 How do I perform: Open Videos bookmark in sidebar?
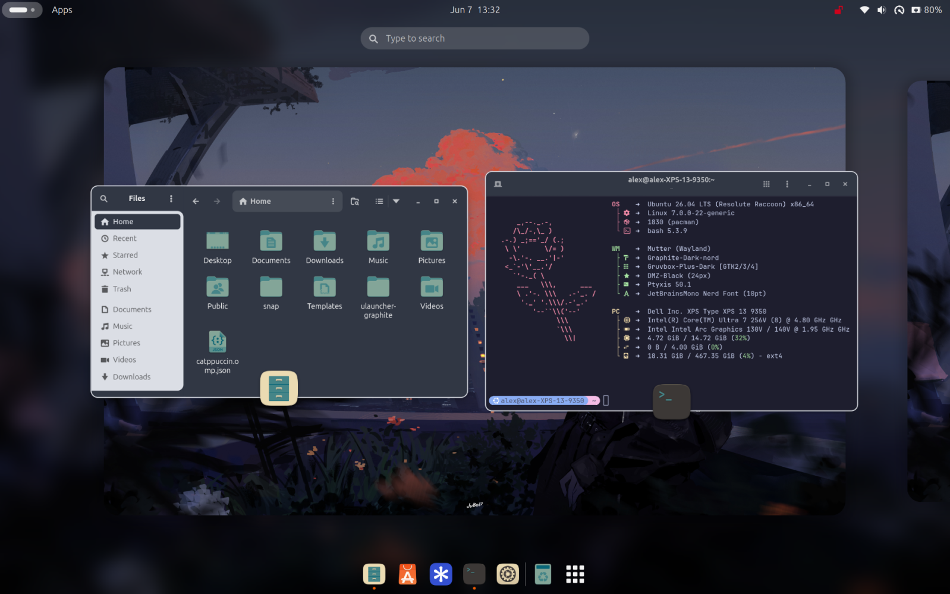point(137,360)
